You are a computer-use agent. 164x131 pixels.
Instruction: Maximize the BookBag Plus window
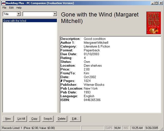156,3
